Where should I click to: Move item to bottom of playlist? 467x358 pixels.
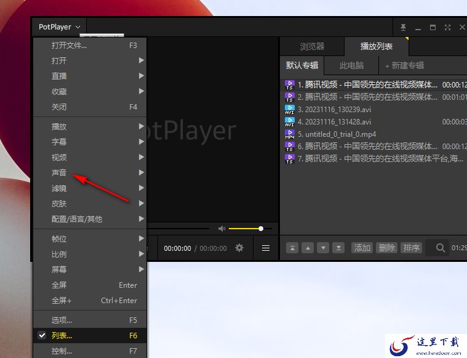338,248
